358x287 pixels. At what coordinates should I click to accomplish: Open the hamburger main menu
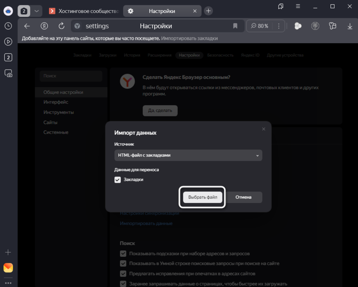tap(298, 6)
